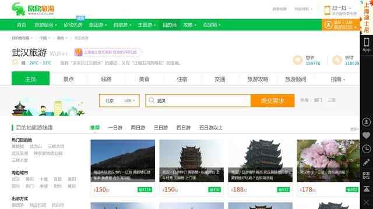Click 目的地 in green navigation bar
Image resolution: width=373 pixels, height=209 pixels.
(x=170, y=25)
